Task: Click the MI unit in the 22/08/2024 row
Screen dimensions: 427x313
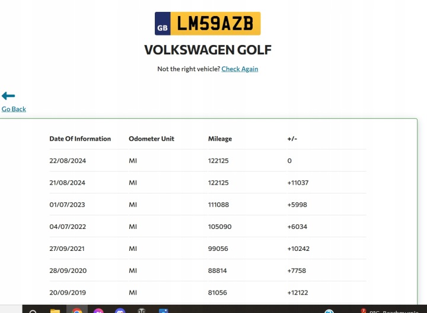Action: [133, 161]
